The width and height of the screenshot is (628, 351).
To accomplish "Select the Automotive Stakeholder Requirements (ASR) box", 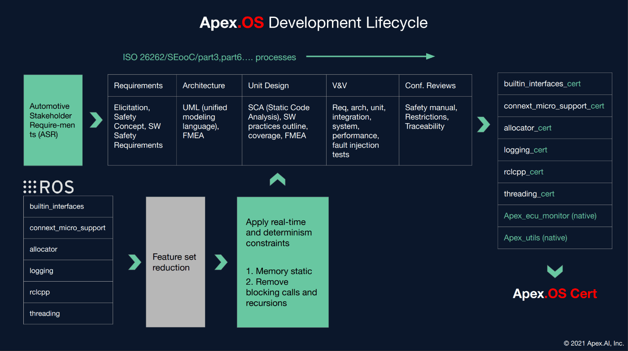I will tap(53, 120).
